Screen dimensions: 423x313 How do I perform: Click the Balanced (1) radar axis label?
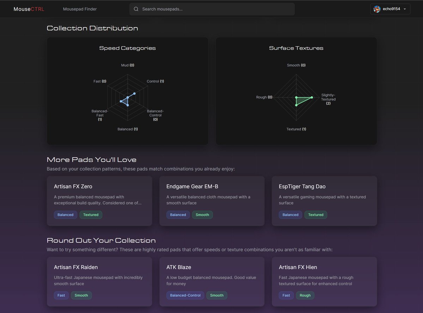128,129
